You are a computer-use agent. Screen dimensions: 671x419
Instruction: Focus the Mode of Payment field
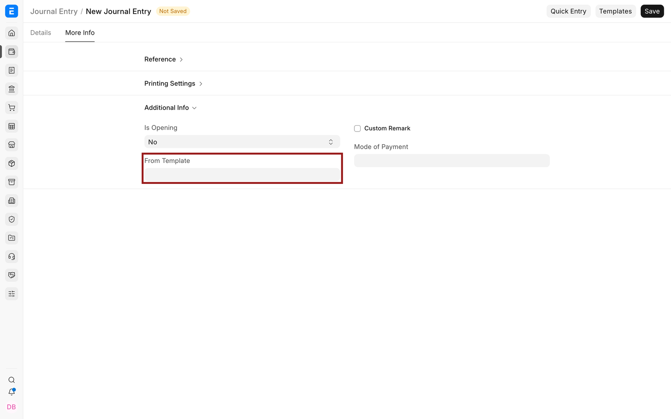click(x=452, y=160)
